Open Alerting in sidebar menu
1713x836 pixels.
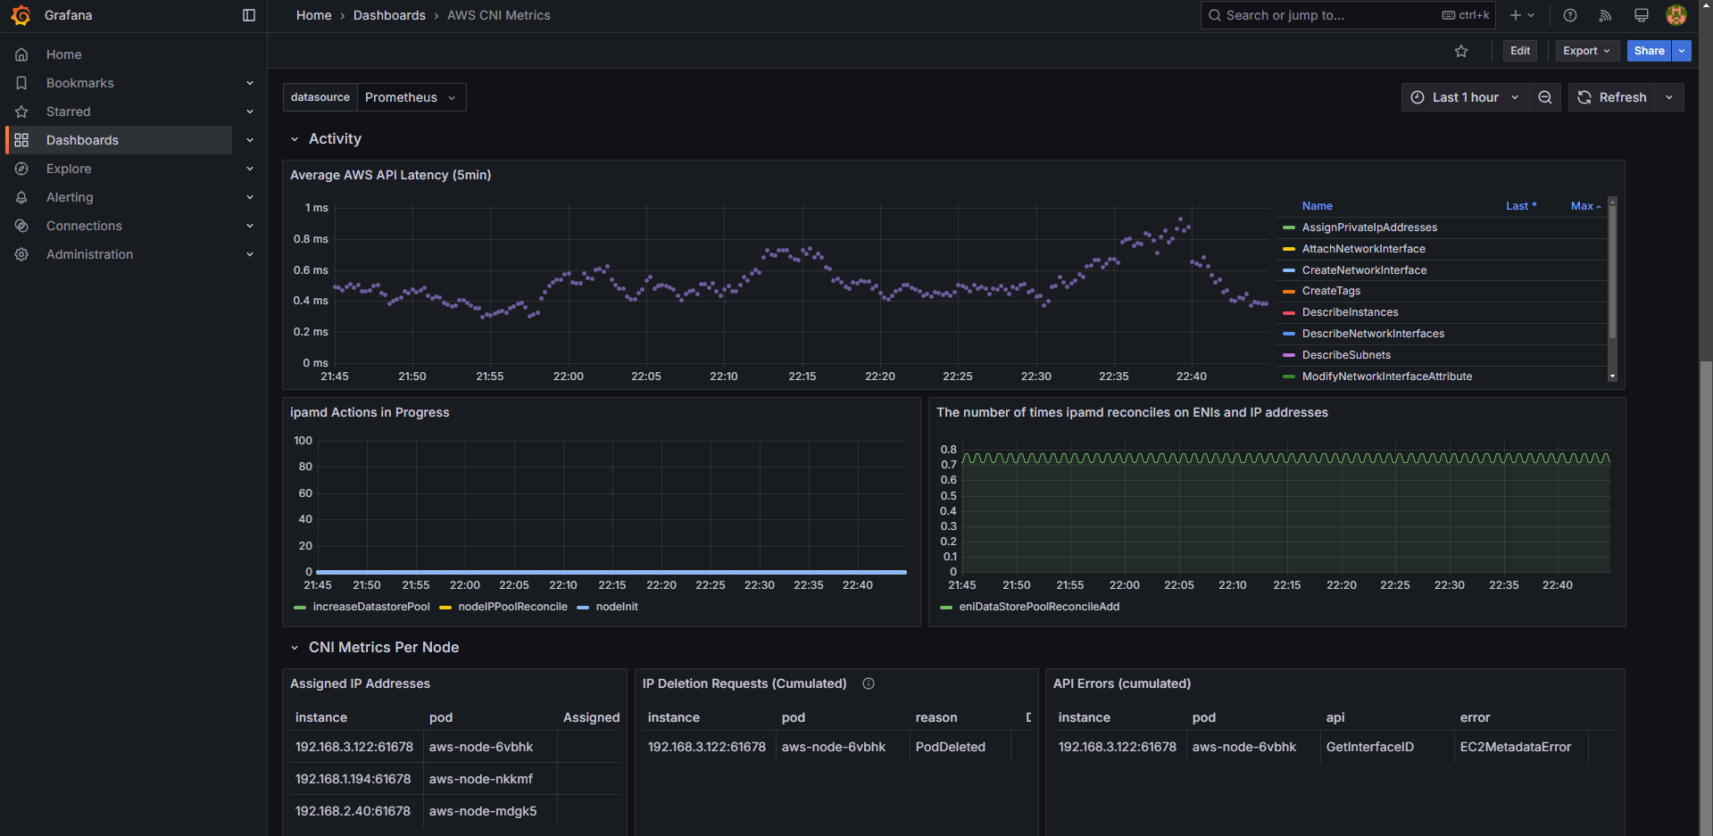(x=70, y=197)
